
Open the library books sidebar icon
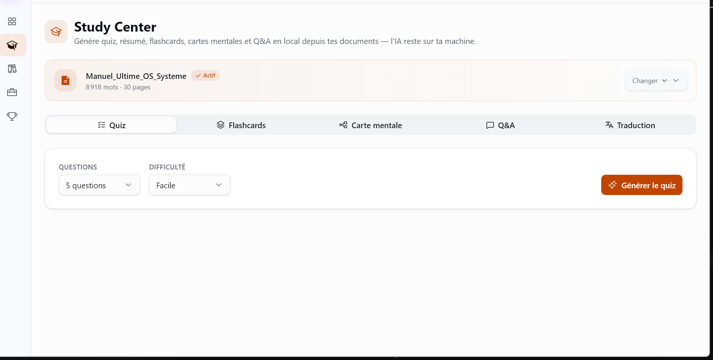pyautogui.click(x=12, y=69)
